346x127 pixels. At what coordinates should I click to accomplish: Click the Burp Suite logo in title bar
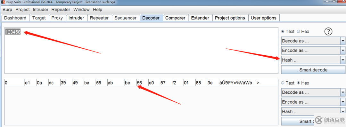pos(3,2)
